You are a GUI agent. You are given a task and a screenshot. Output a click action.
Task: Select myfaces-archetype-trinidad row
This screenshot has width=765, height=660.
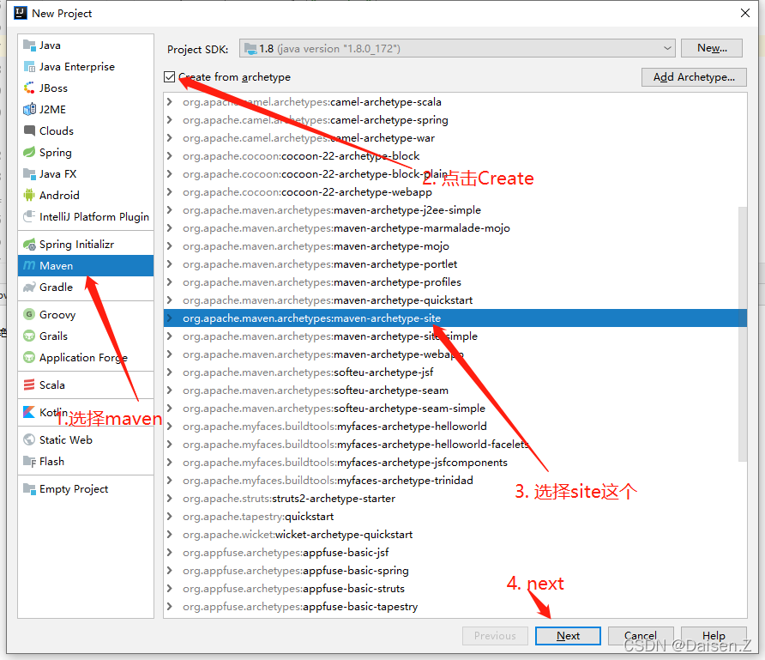[455, 481]
